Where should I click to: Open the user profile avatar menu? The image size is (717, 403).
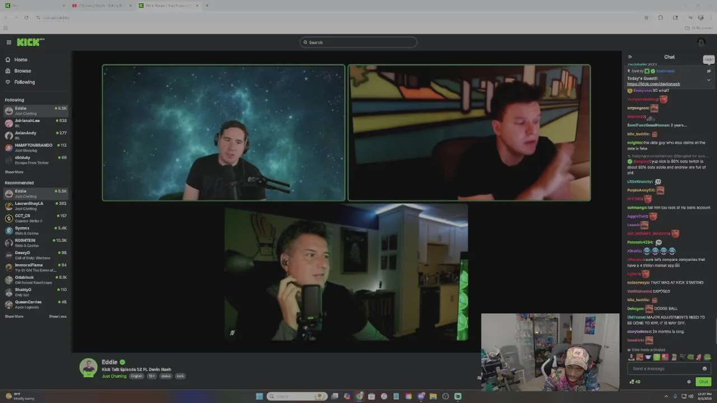(x=701, y=43)
